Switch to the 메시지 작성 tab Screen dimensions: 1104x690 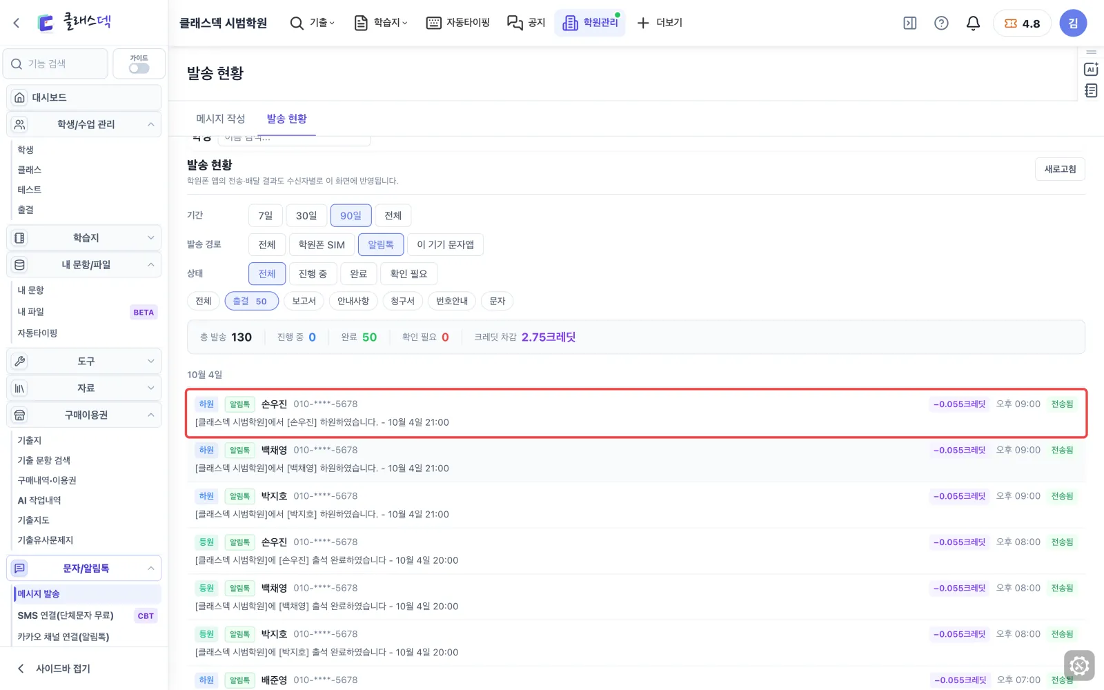[x=221, y=119]
